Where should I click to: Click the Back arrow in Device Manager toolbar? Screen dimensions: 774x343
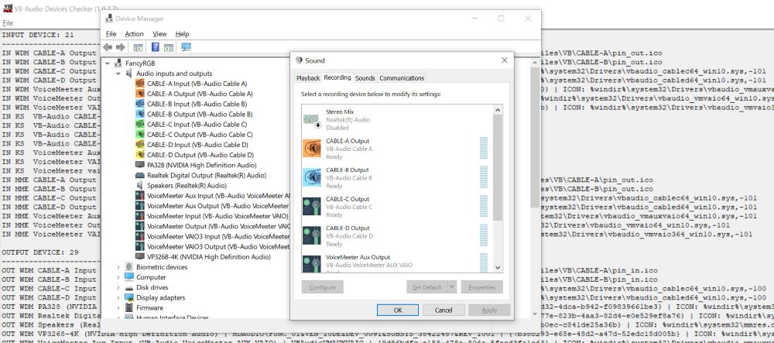coord(108,47)
